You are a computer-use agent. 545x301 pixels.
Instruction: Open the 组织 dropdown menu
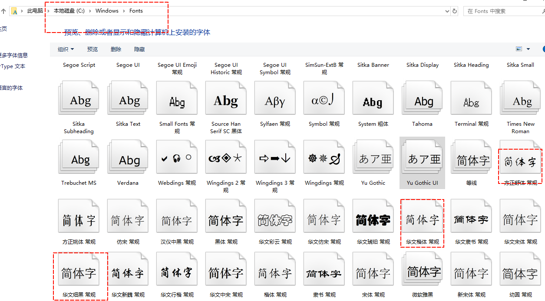coord(66,49)
